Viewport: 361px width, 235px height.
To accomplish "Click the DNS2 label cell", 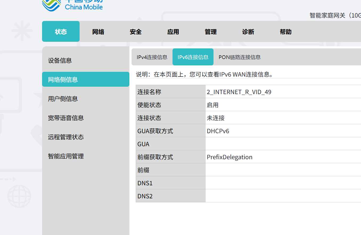I will tap(171, 196).
